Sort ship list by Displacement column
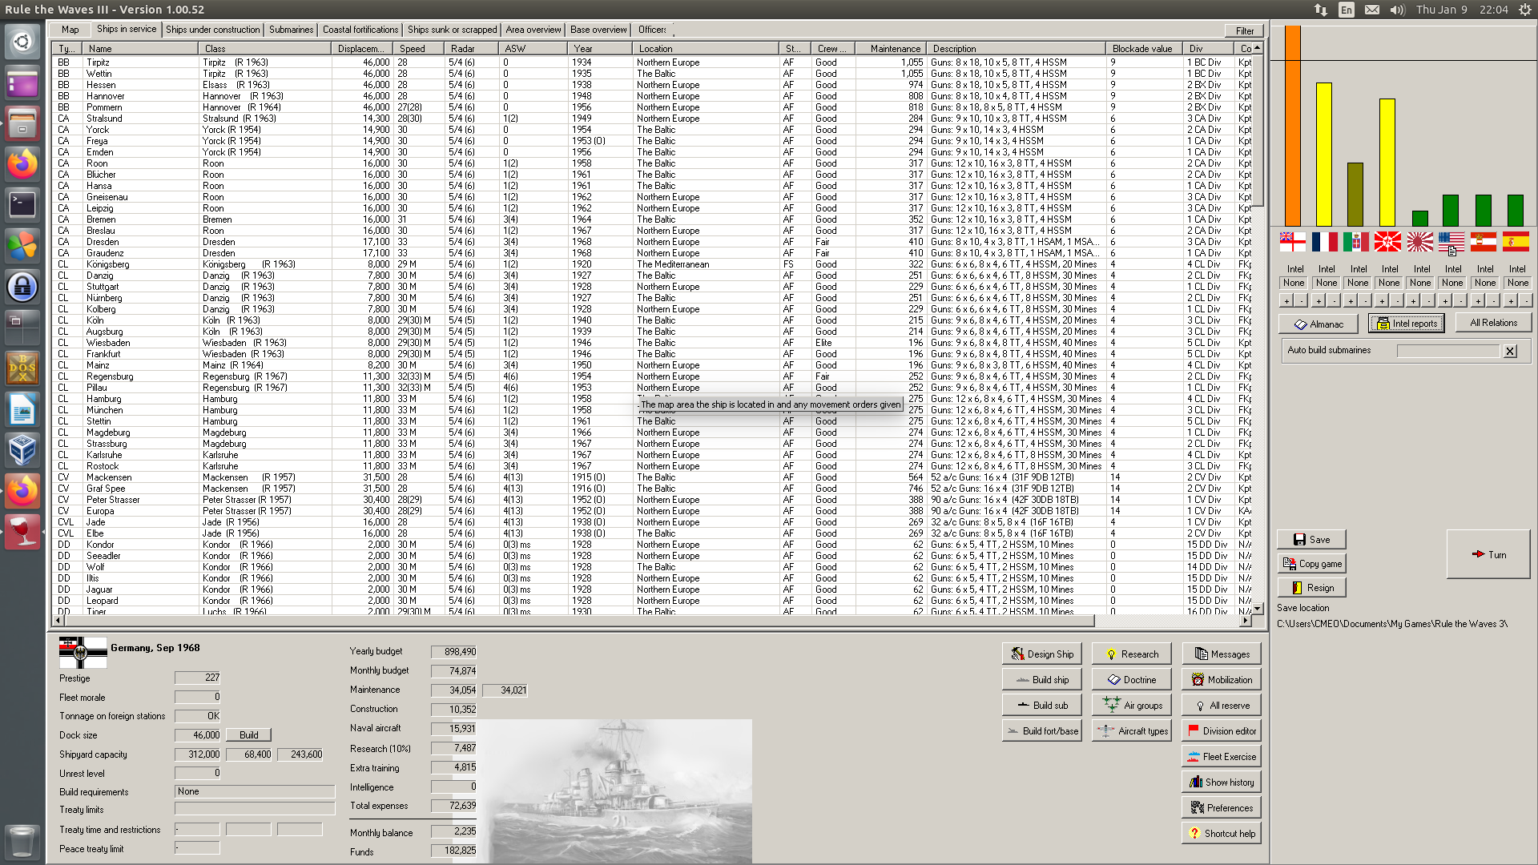1538x865 pixels. coord(360,49)
